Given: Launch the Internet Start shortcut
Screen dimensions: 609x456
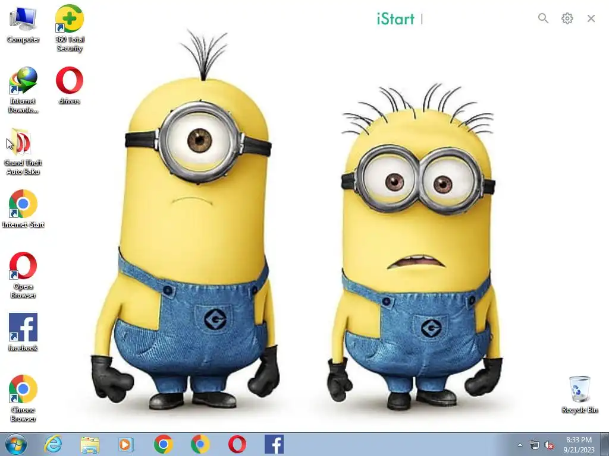Looking at the screenshot, I should click(23, 208).
